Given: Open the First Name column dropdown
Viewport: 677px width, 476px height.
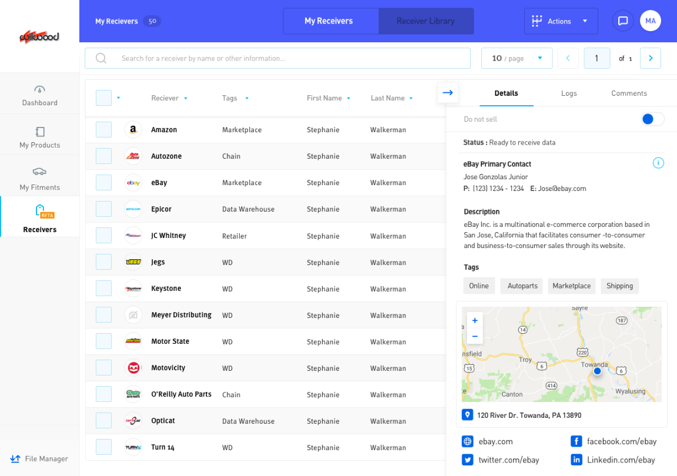Looking at the screenshot, I should pos(348,99).
